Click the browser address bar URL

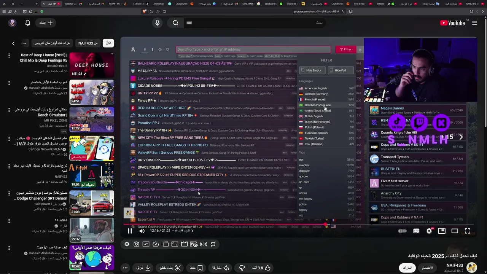(316, 11)
